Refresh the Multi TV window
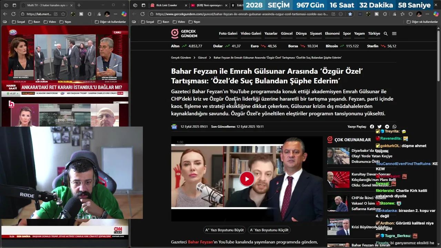The image size is (441, 248). pyautogui.click(x=13, y=14)
